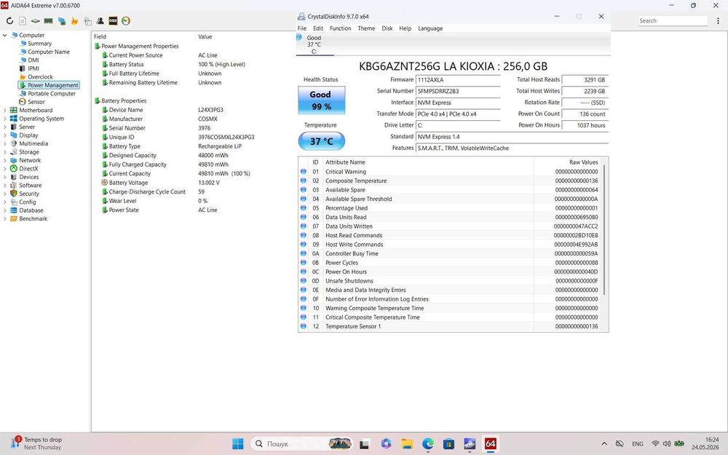Expand the Storage tree node
The height and width of the screenshot is (455, 728).
[5, 152]
